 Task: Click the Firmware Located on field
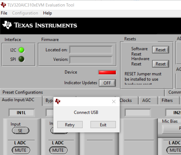click(91, 50)
